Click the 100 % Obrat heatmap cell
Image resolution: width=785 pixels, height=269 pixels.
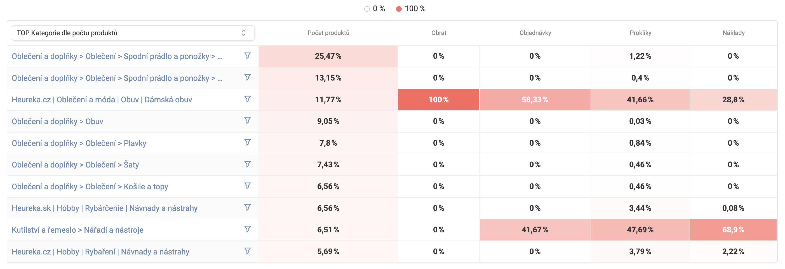pos(438,100)
